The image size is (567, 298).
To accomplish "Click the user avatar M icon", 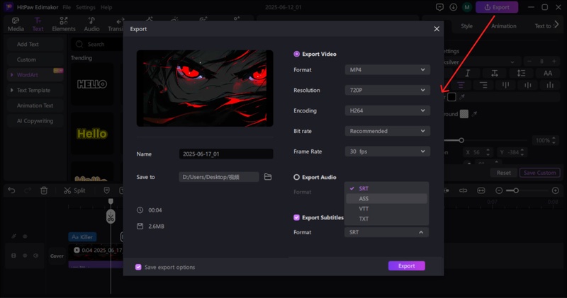I will tap(466, 7).
